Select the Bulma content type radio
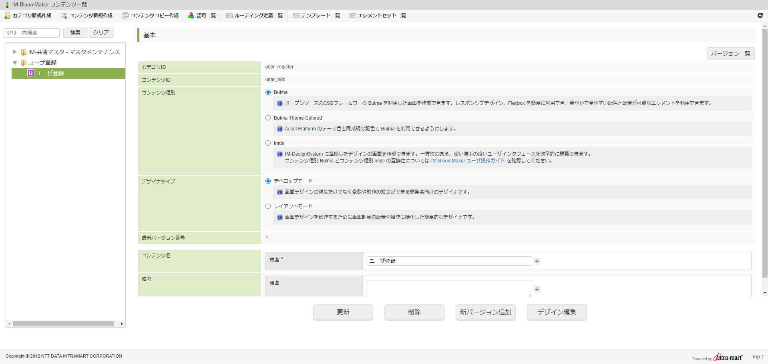768x364 pixels. [268, 92]
